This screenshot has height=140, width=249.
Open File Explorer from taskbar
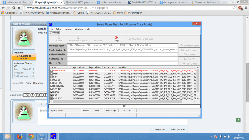coord(7,136)
